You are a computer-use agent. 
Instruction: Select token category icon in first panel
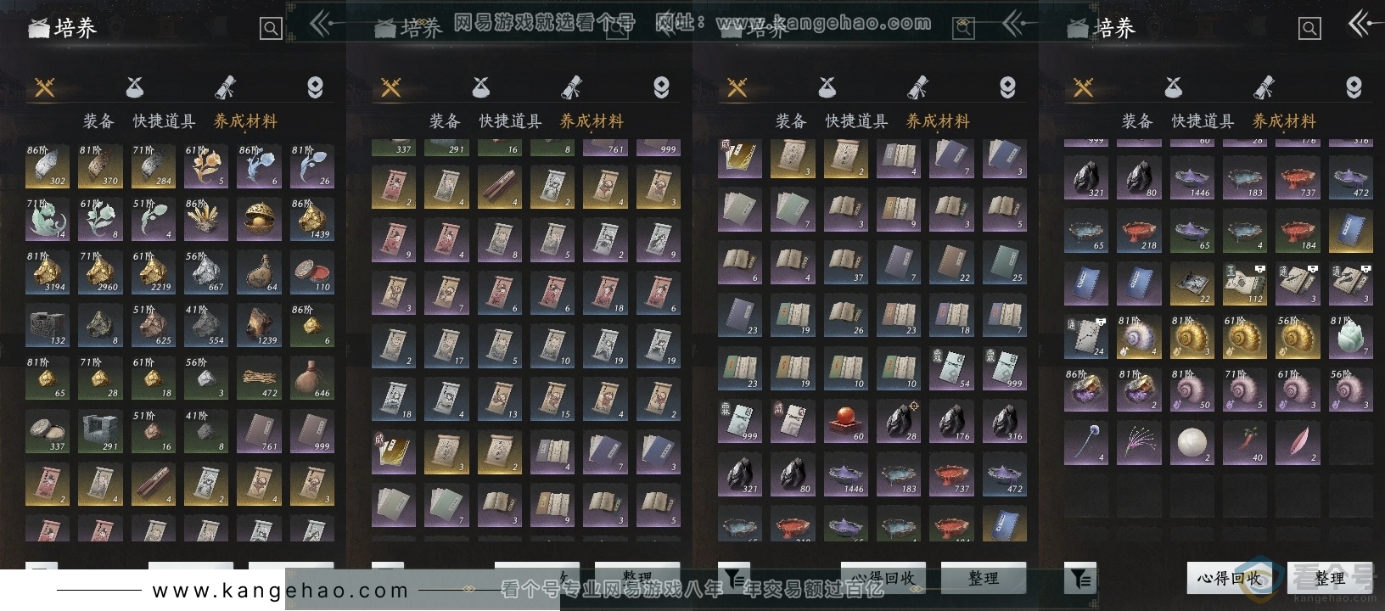click(x=315, y=87)
